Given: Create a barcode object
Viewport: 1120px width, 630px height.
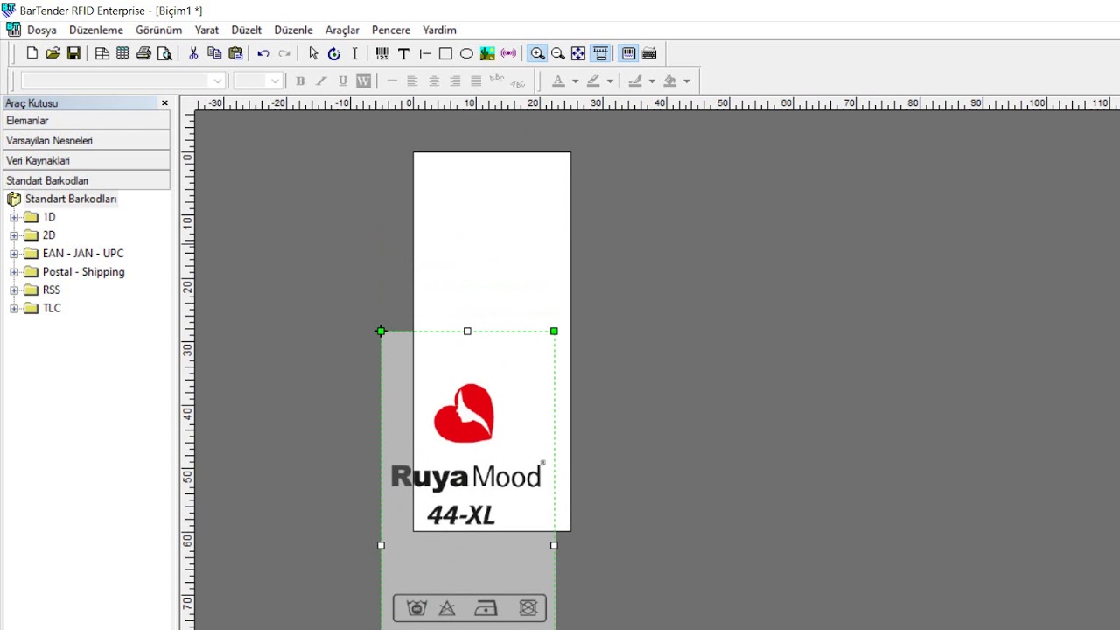Looking at the screenshot, I should pyautogui.click(x=382, y=53).
